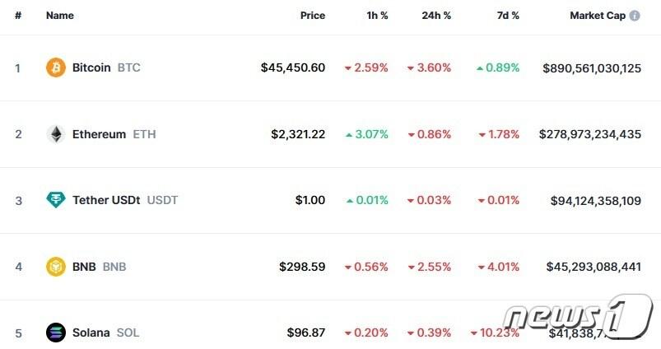The height and width of the screenshot is (349, 661).
Task: Click Ethereum's market cap value
Action: (x=590, y=134)
